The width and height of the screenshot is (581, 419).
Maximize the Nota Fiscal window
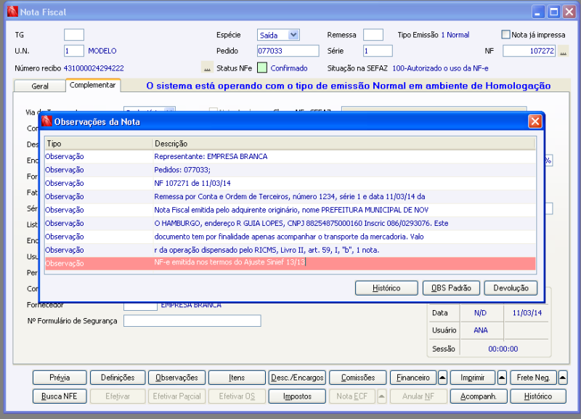tap(553, 12)
